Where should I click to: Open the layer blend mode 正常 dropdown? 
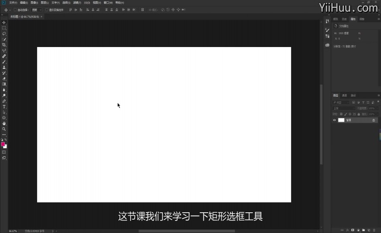(x=343, y=108)
